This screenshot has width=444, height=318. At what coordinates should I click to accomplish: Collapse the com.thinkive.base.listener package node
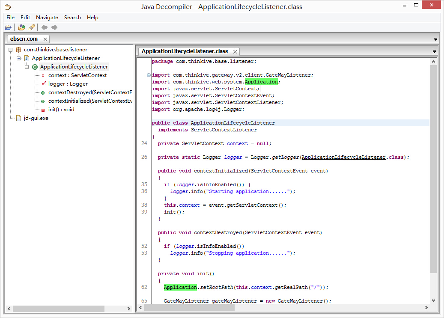(10, 50)
